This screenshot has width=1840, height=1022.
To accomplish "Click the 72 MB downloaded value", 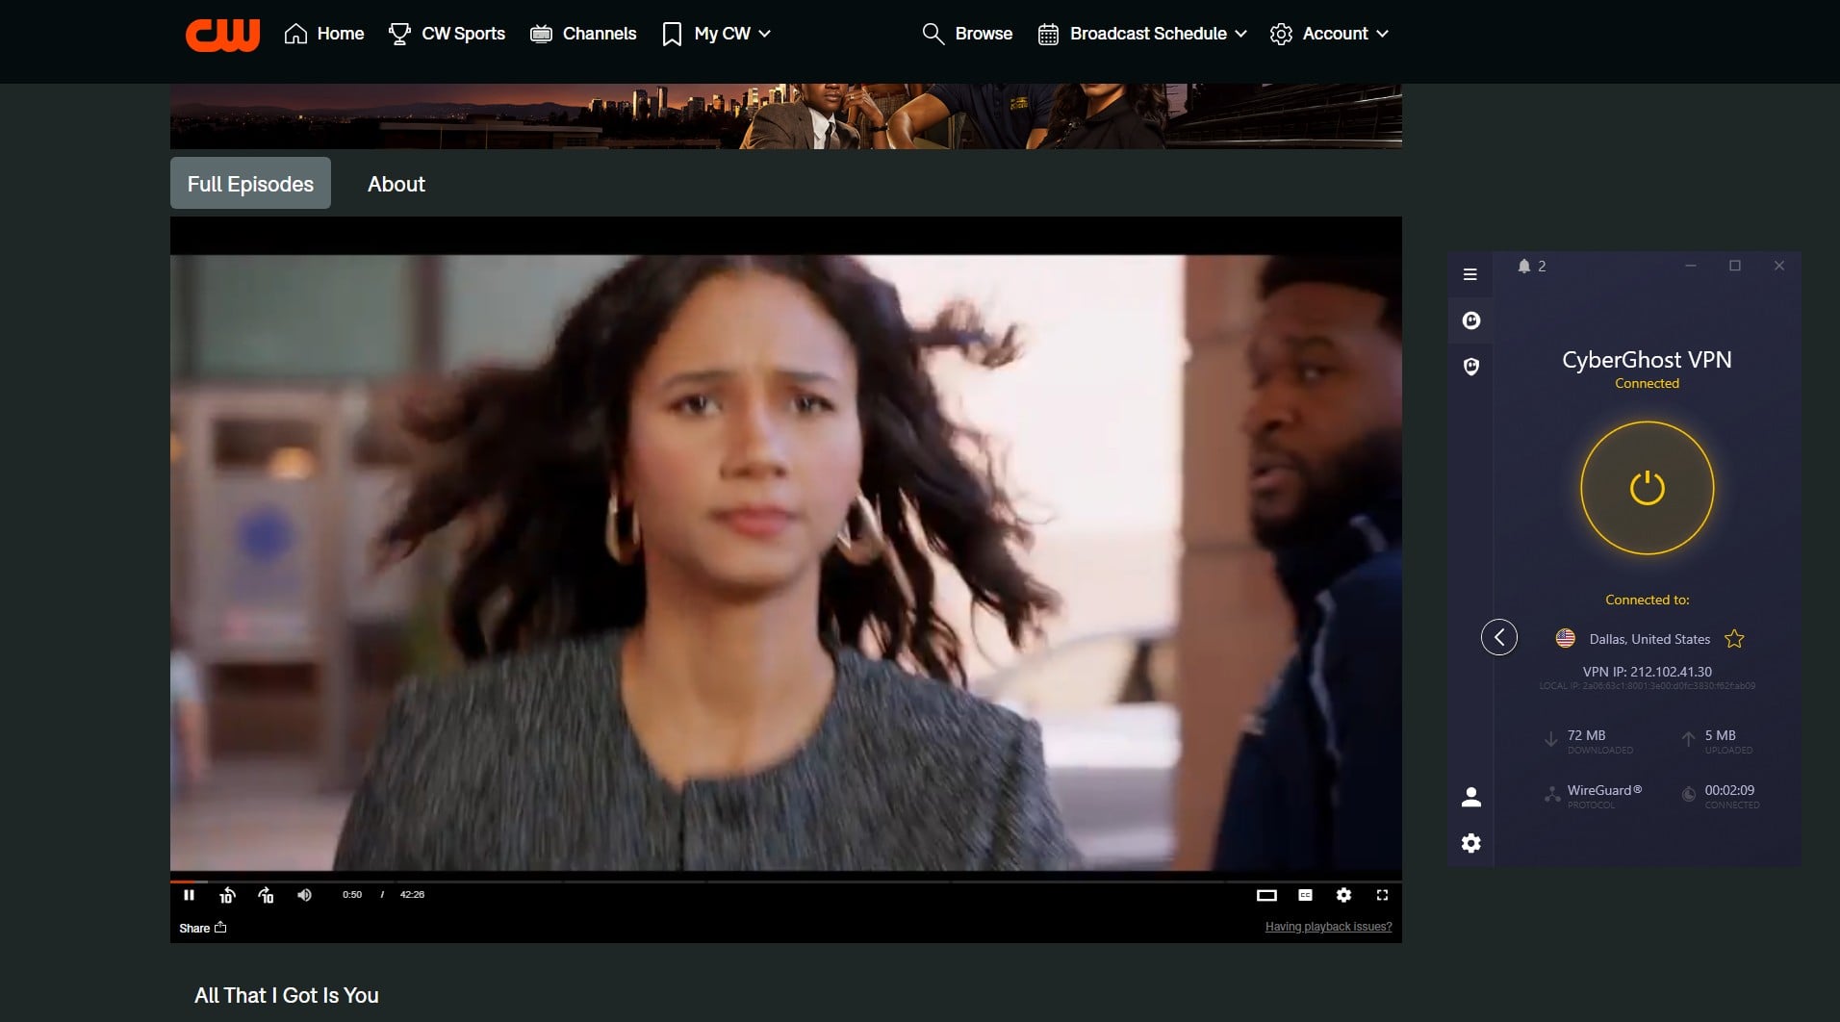I will (1586, 735).
